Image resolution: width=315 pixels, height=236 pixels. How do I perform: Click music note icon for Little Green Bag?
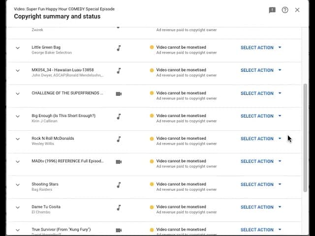pos(119,48)
